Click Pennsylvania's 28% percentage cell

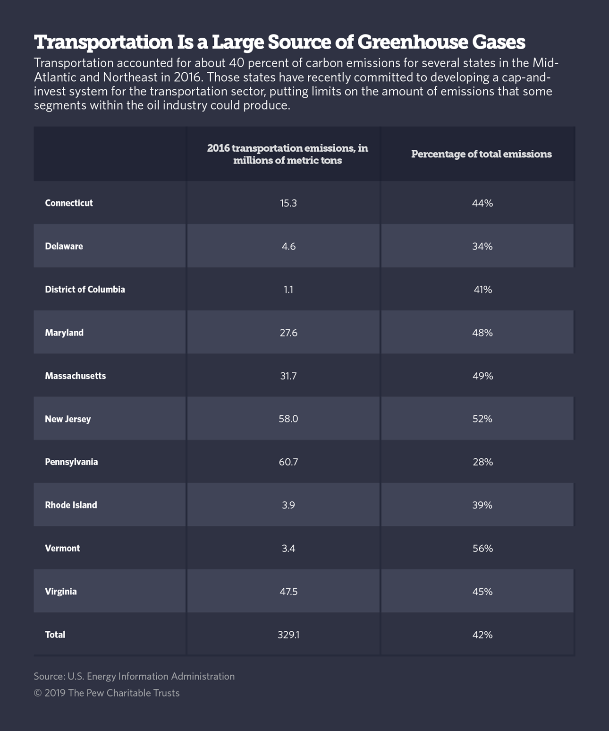pyautogui.click(x=482, y=462)
